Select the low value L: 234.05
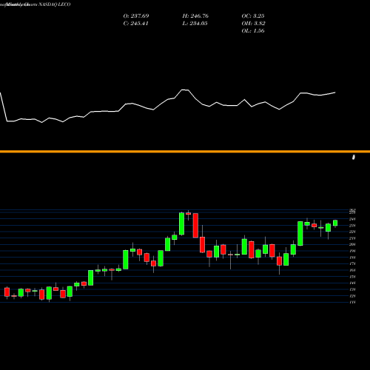Image resolution: width=370 pixels, height=370 pixels. pyautogui.click(x=195, y=24)
